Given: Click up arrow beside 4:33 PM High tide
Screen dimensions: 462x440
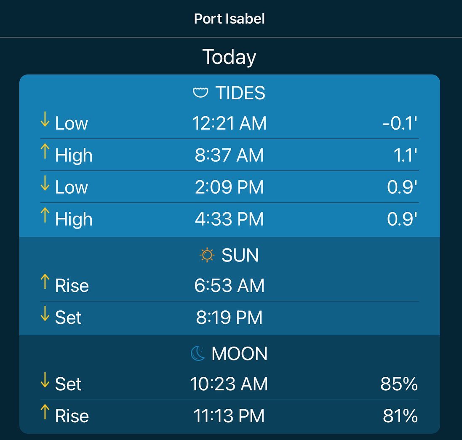Looking at the screenshot, I should pos(45,215).
